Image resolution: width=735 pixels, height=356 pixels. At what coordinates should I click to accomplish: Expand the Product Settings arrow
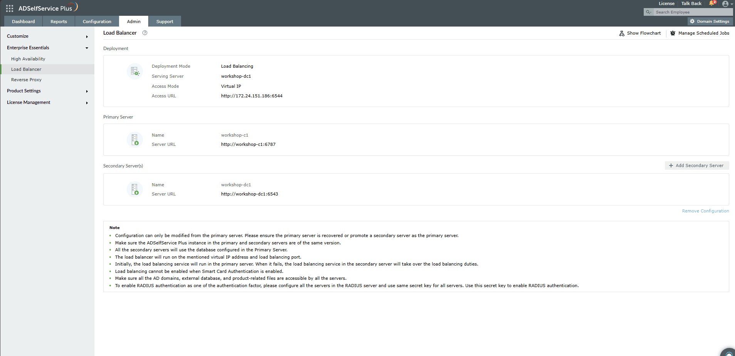tap(87, 91)
